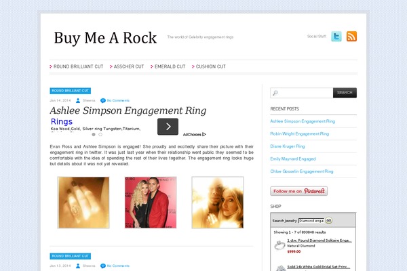The height and width of the screenshot is (271, 407).
Task: Click Round Brilliant Cut tag on Jan 13 post
Action: pos(71,256)
